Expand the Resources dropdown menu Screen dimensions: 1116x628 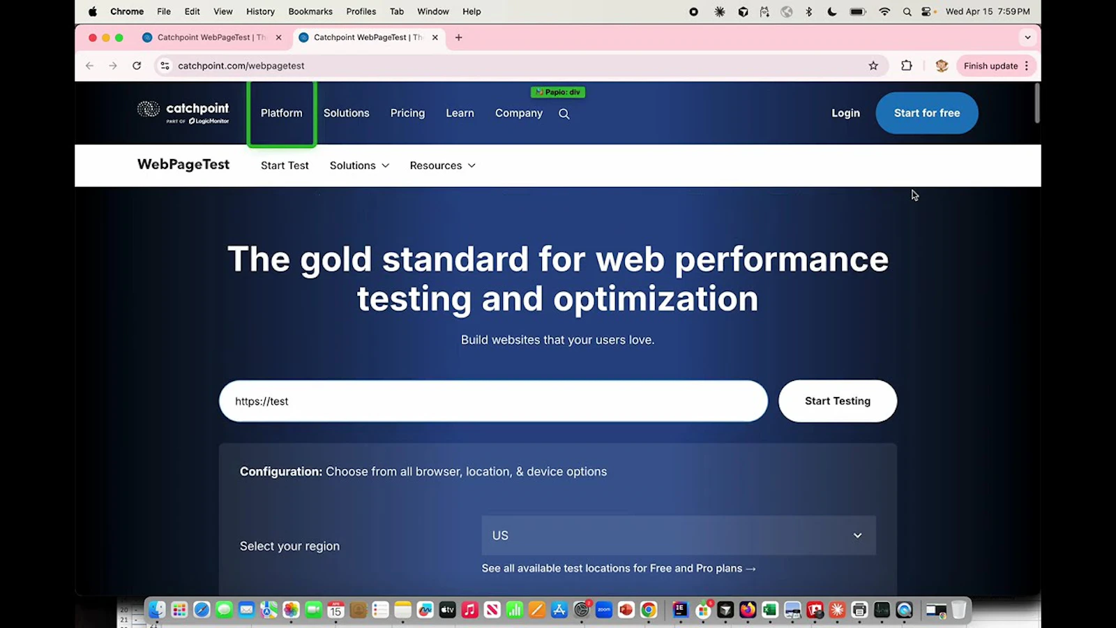coord(442,165)
